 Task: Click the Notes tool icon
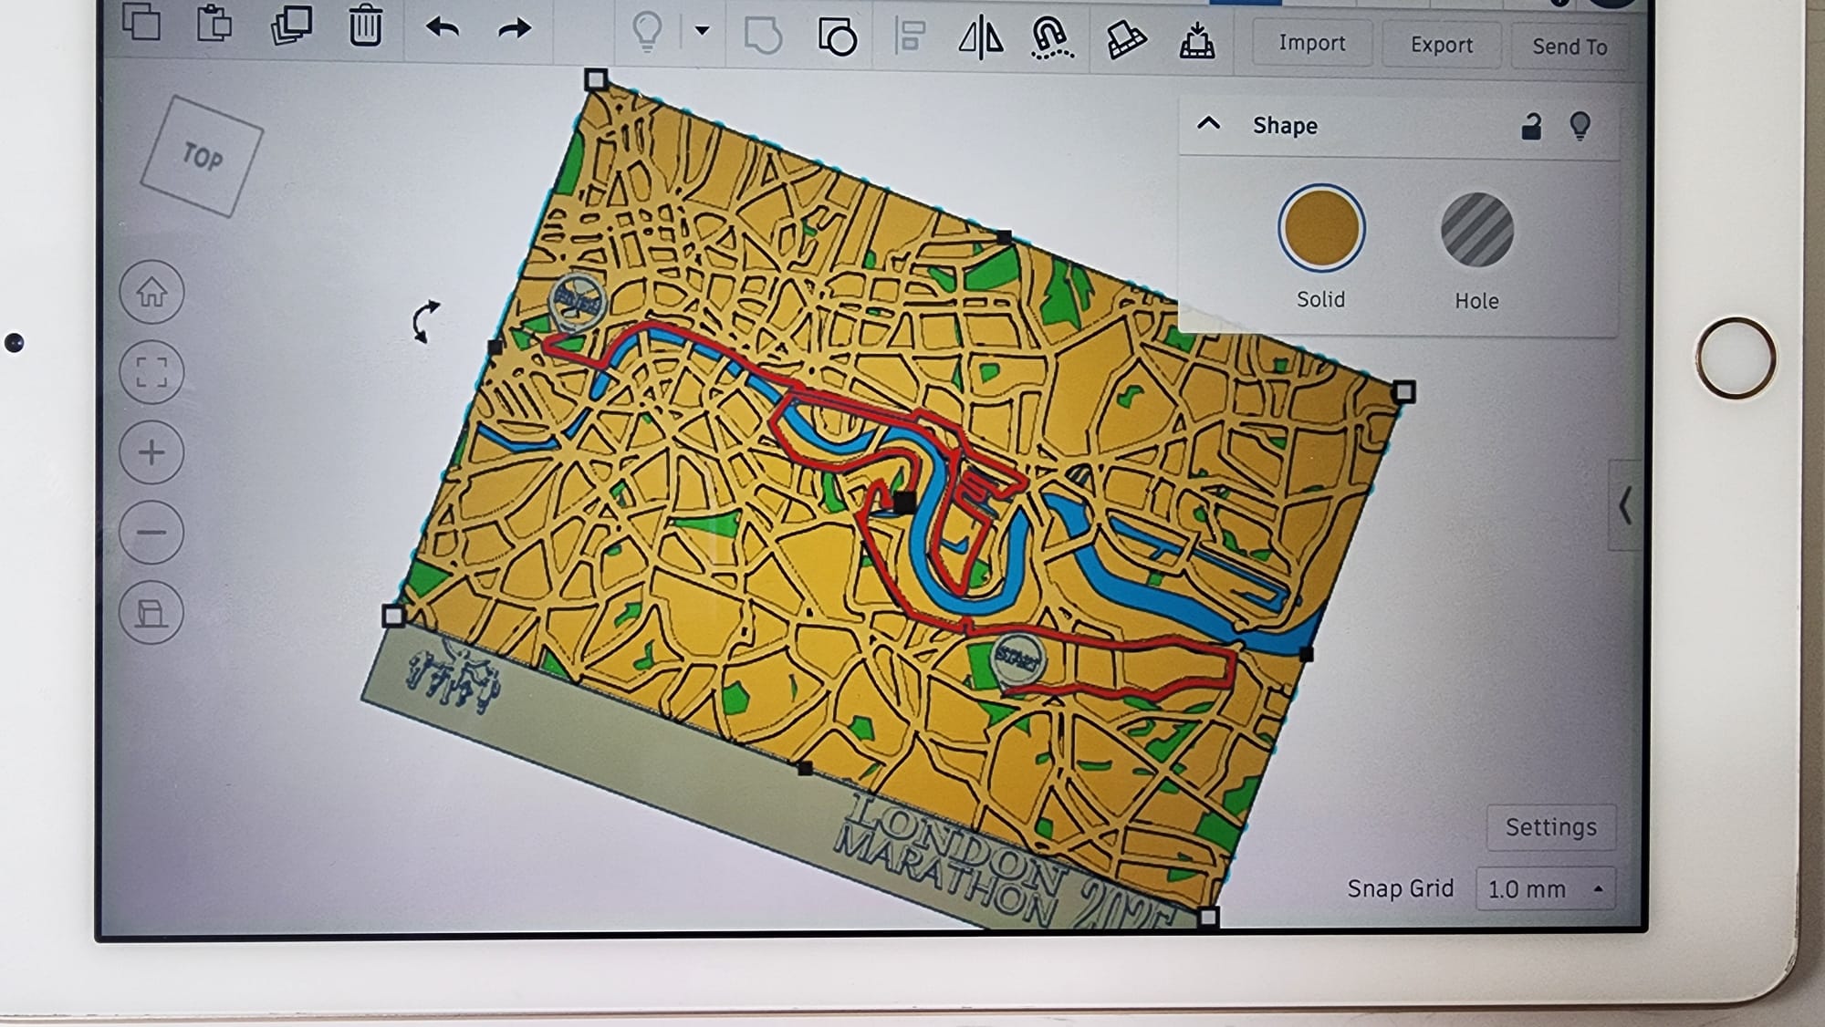click(1126, 41)
